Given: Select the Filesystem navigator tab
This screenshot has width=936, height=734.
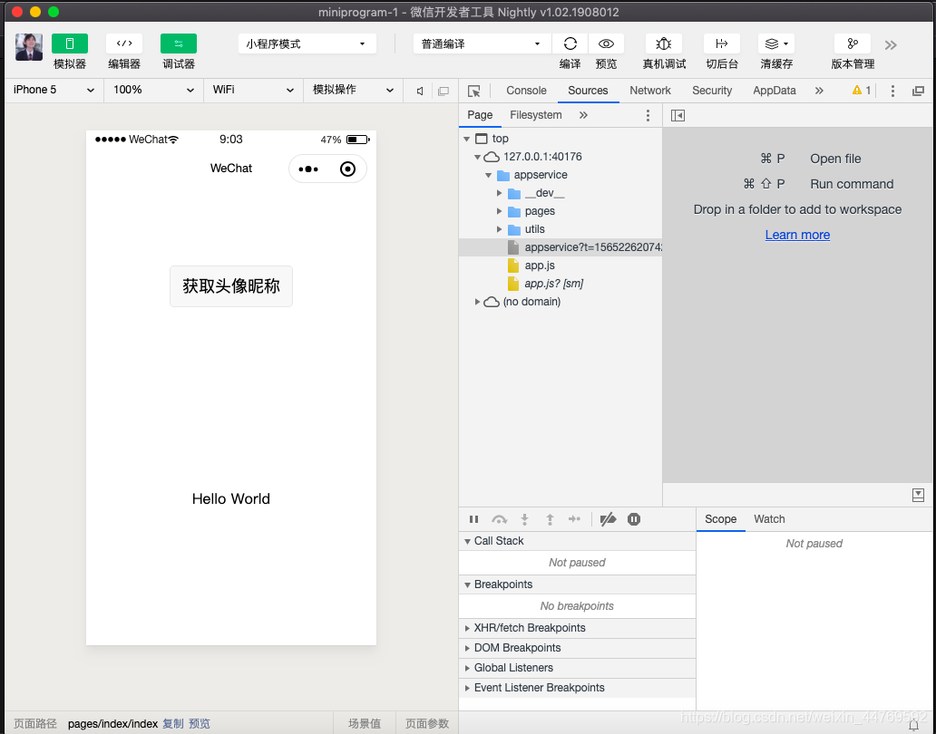Looking at the screenshot, I should [x=535, y=115].
